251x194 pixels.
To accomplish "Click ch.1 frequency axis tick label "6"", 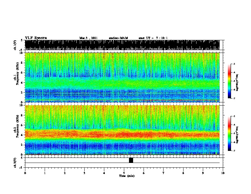I will tap(22, 73).
